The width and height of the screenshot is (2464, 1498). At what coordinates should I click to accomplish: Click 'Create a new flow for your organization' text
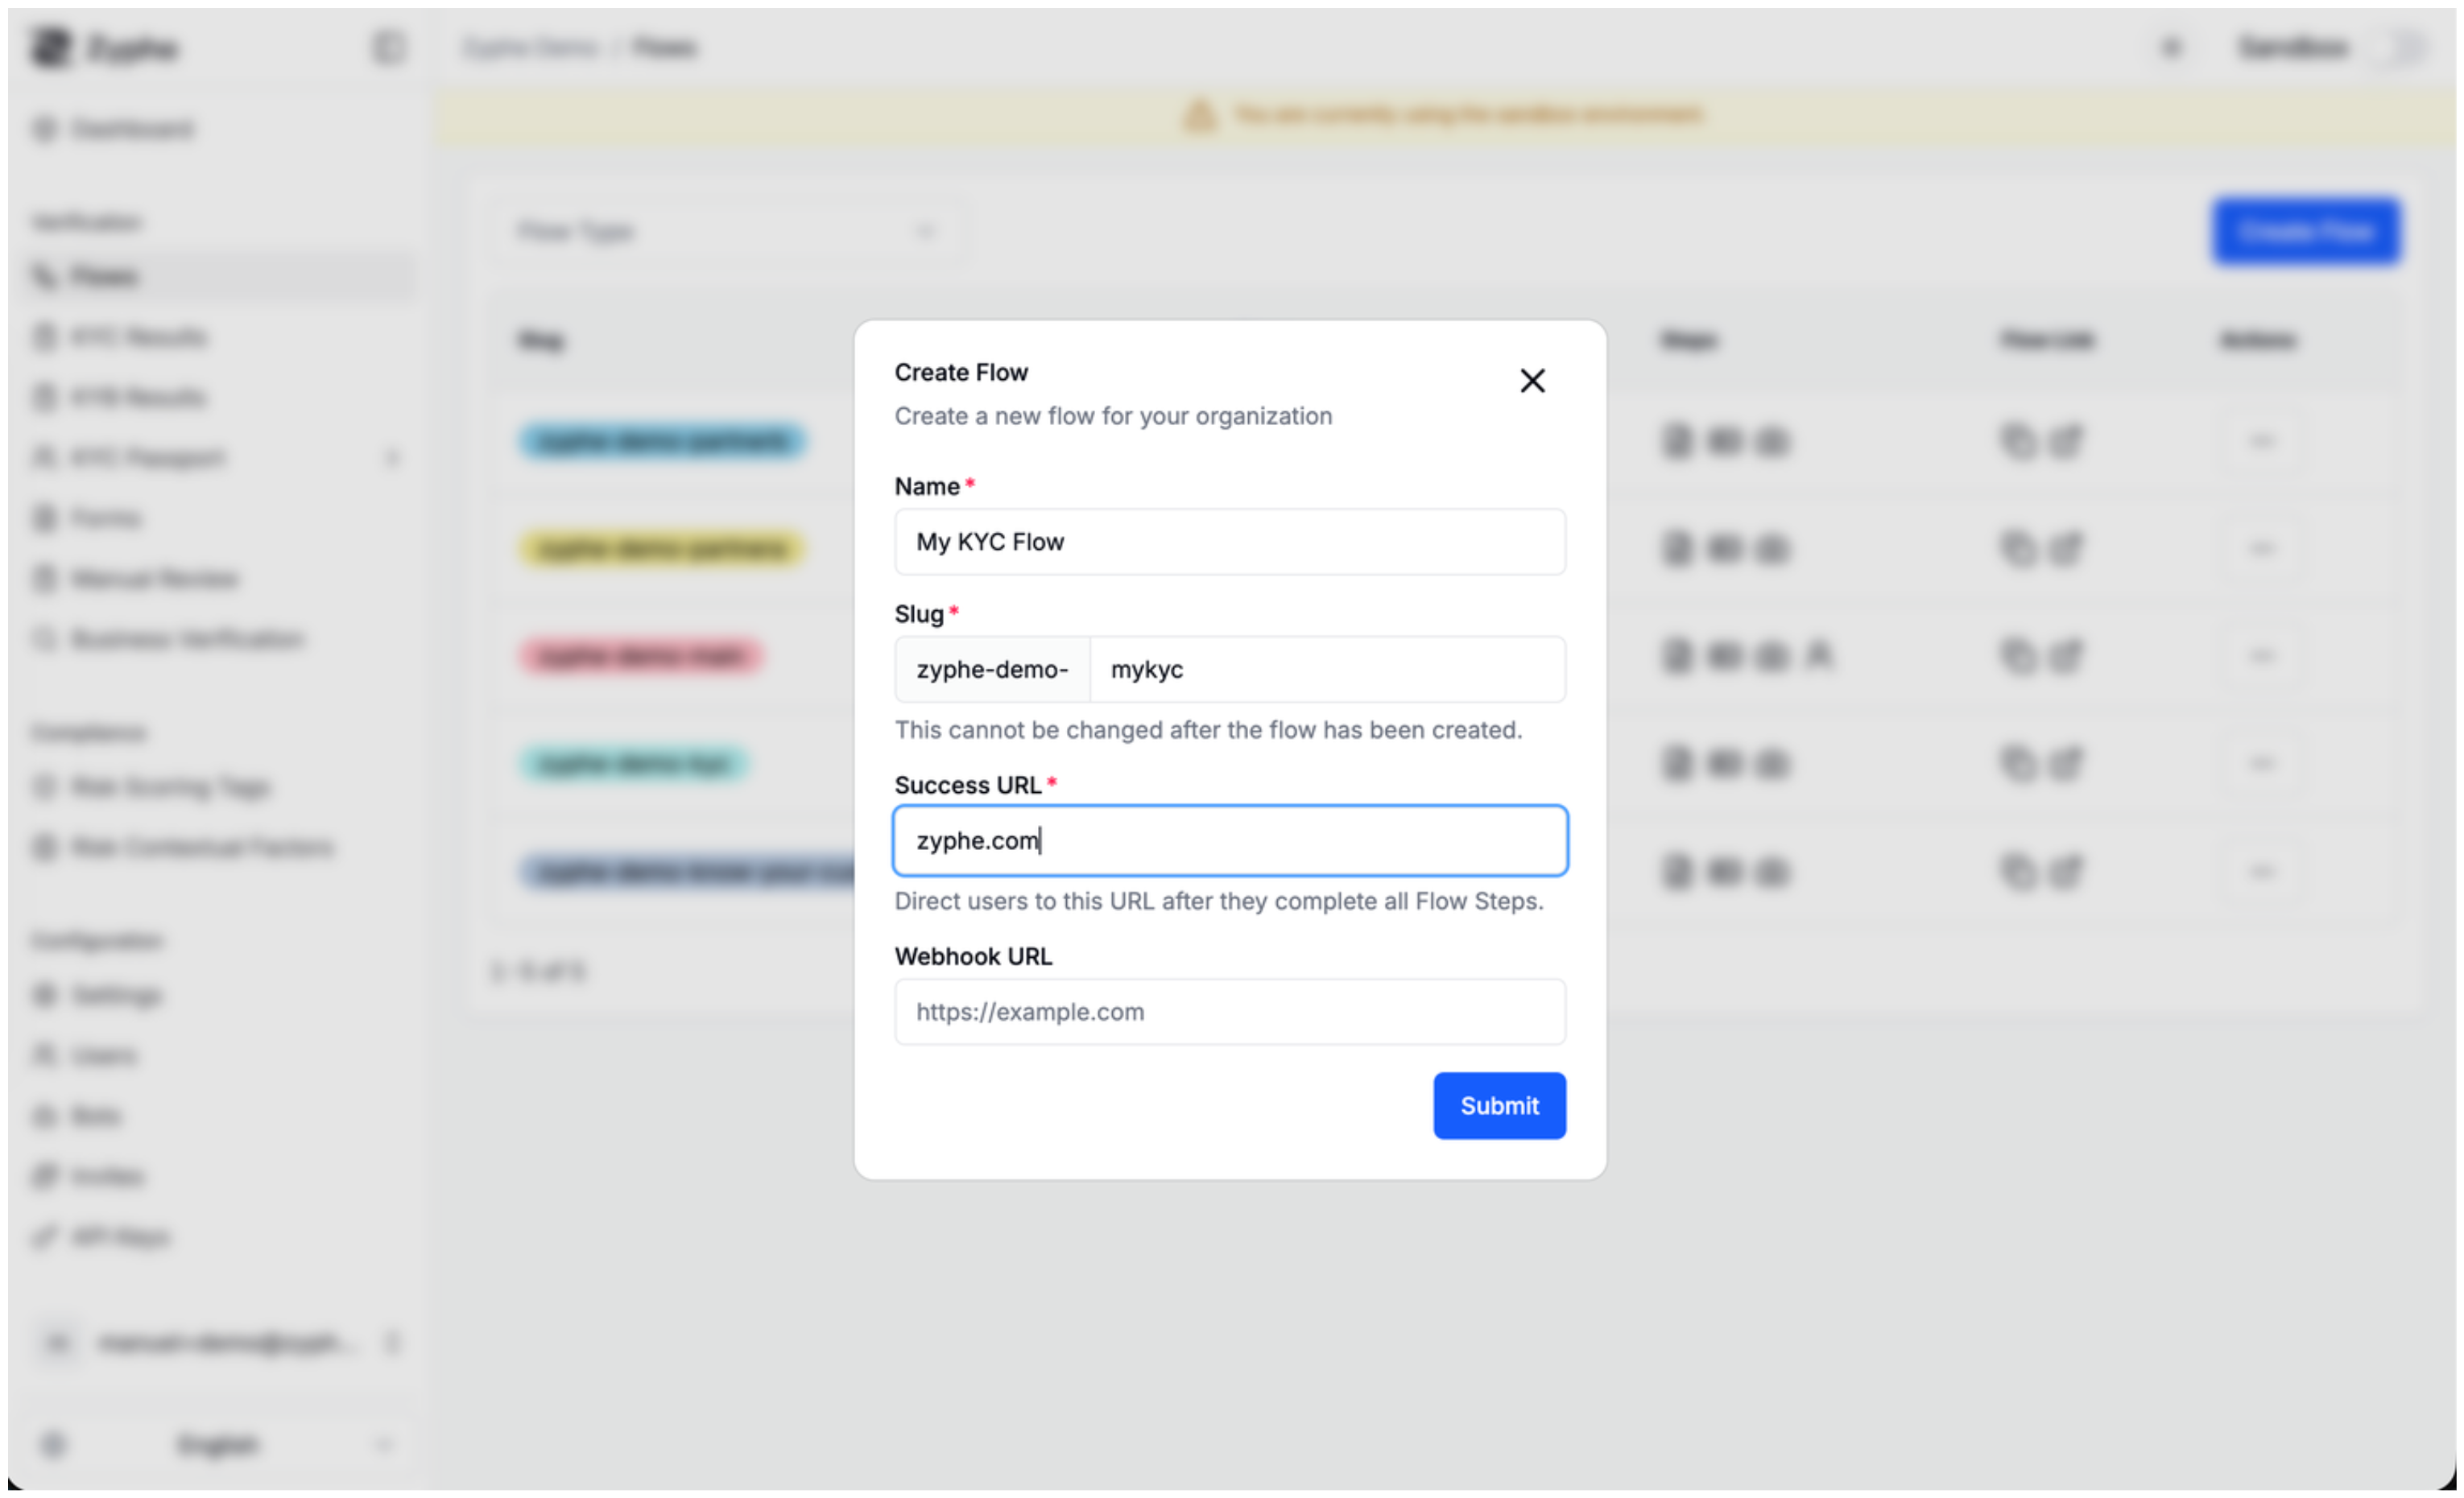(1113, 415)
